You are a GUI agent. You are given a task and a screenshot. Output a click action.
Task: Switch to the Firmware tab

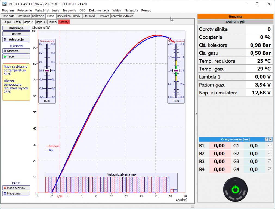pyautogui.click(x=103, y=16)
